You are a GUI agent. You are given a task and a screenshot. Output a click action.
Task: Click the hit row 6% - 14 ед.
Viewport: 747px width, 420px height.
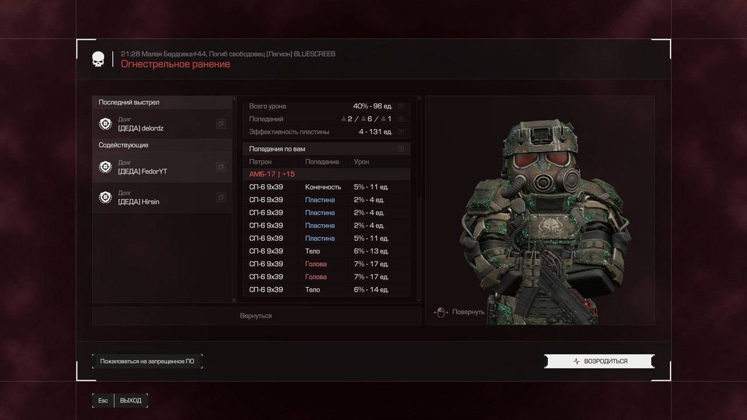327,290
